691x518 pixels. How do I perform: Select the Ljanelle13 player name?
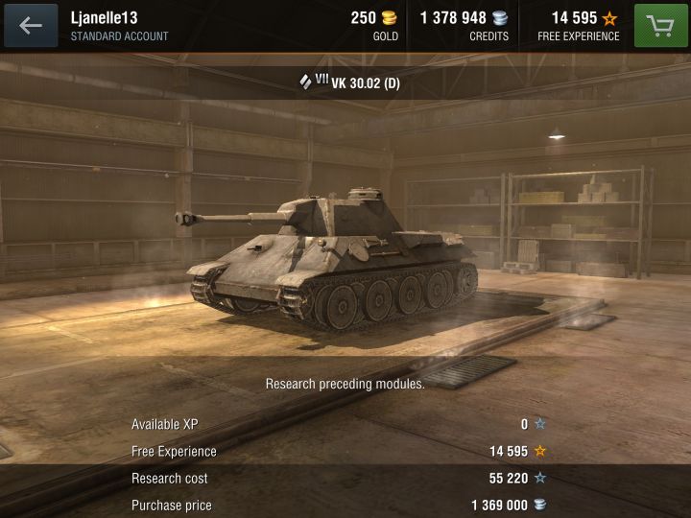tap(104, 18)
